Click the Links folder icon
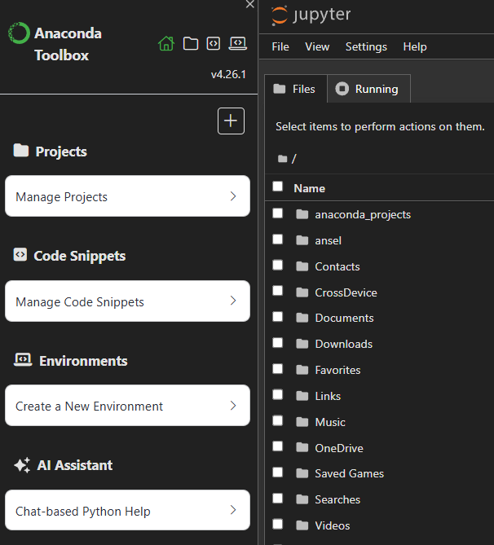The width and height of the screenshot is (494, 545). (302, 396)
